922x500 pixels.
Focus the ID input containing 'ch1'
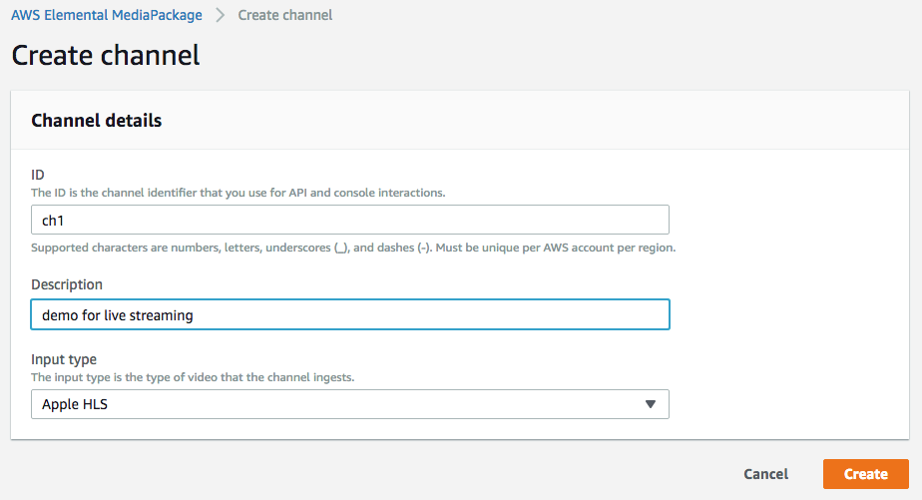click(x=349, y=220)
